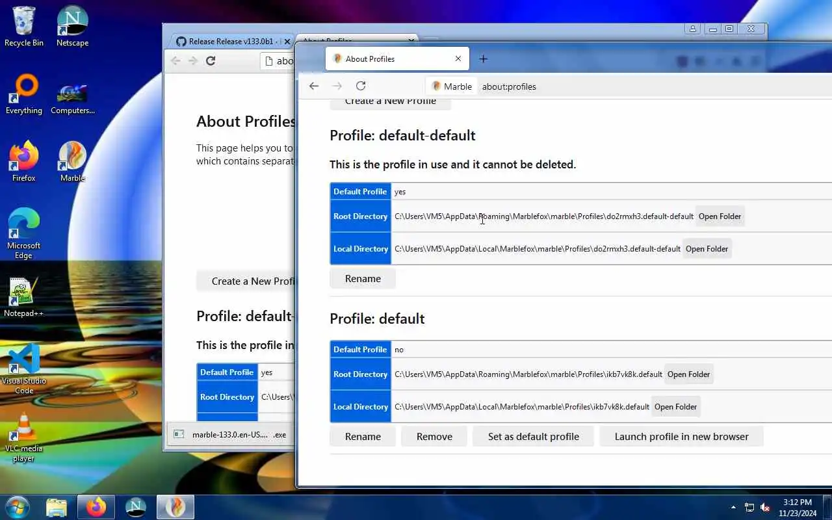Open downloaded marble-133.0.en-US exe item

(229, 435)
